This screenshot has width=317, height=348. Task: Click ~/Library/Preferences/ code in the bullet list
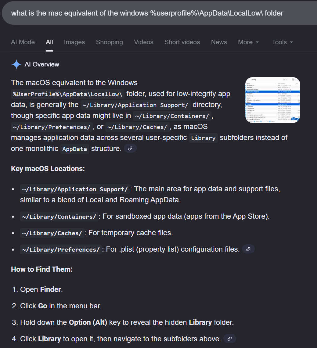coord(61,250)
